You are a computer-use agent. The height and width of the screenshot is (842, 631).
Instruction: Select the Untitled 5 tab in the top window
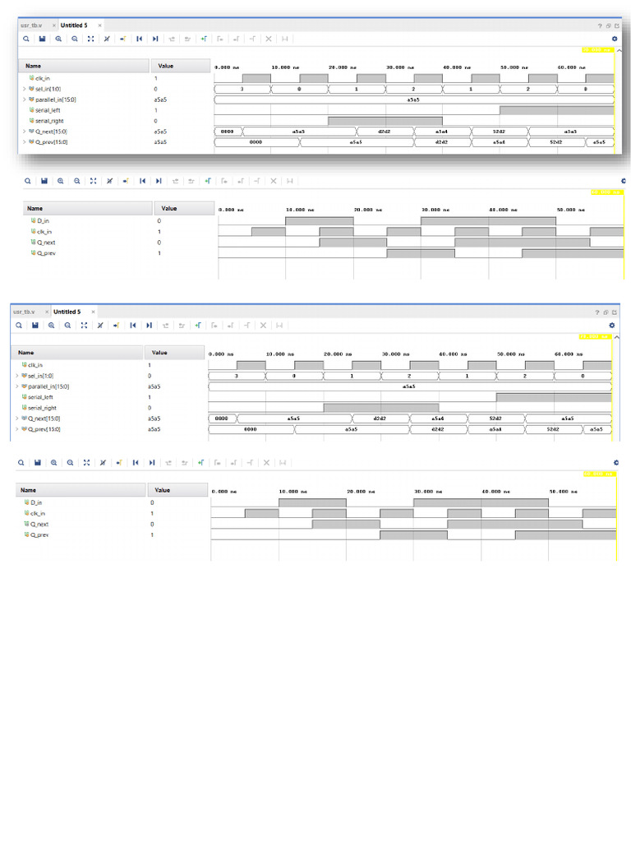(74, 25)
